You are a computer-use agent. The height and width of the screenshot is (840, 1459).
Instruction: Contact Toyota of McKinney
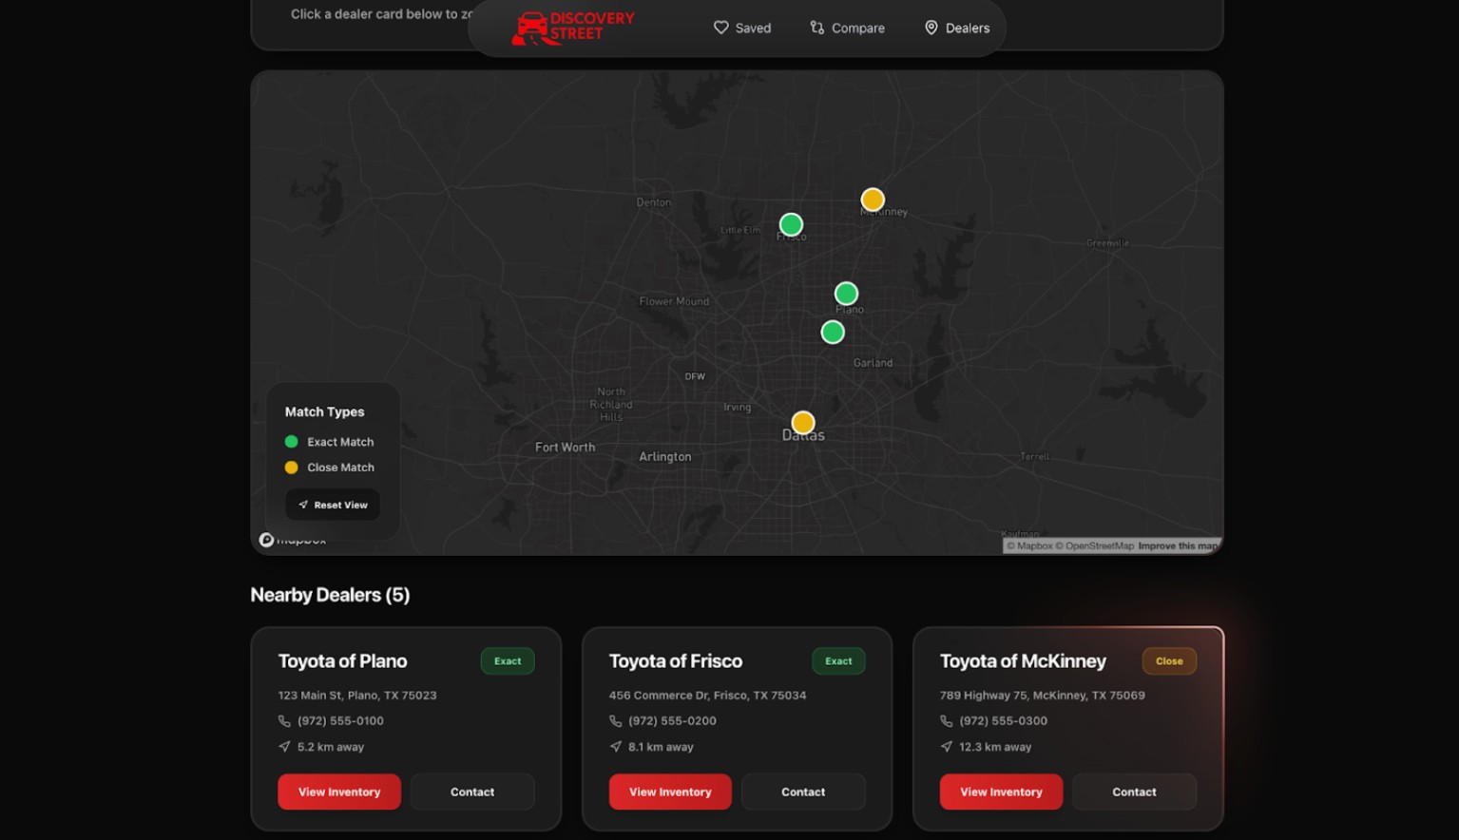(1134, 792)
